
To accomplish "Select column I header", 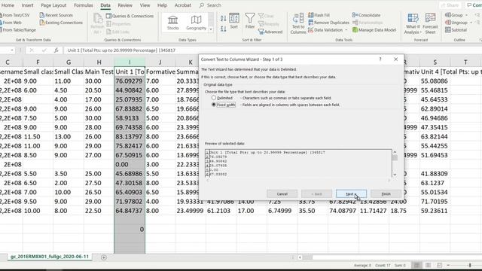I will 130,62.
